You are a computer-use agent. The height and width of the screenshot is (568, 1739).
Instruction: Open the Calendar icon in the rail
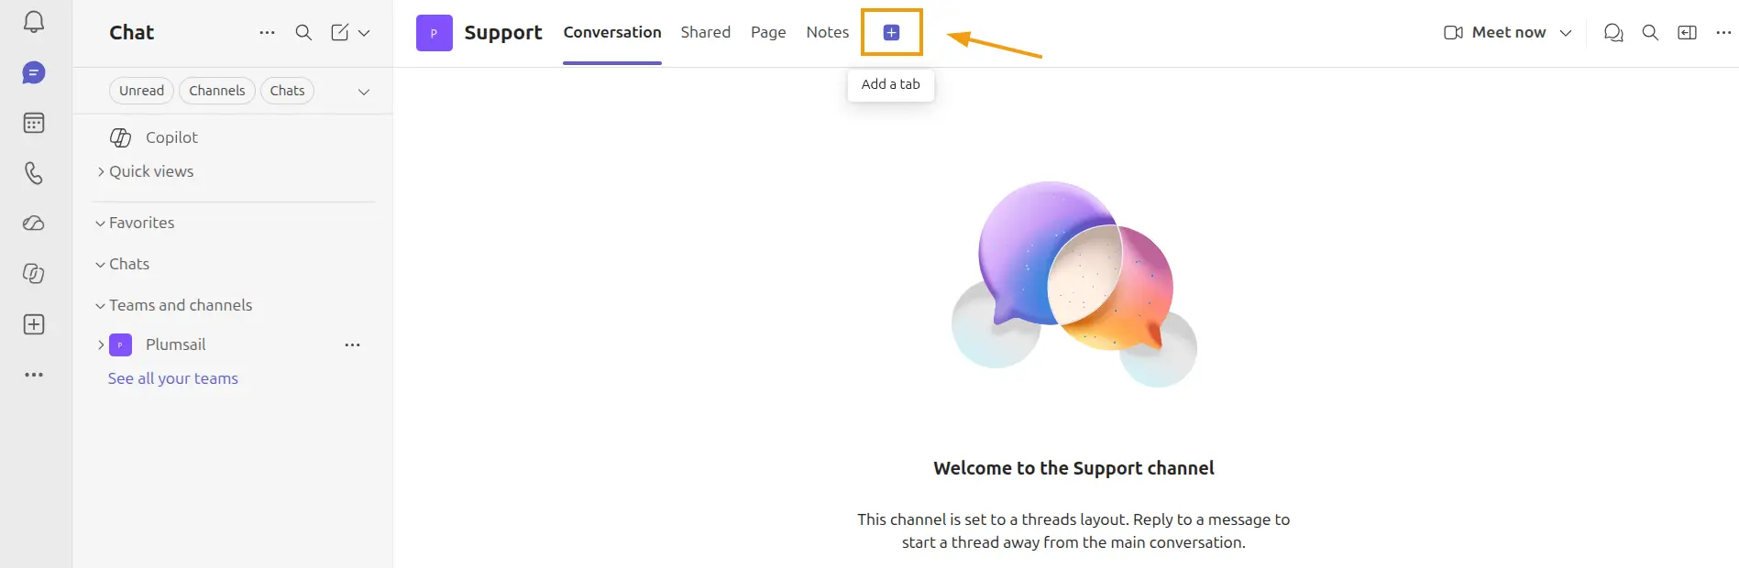coord(34,123)
